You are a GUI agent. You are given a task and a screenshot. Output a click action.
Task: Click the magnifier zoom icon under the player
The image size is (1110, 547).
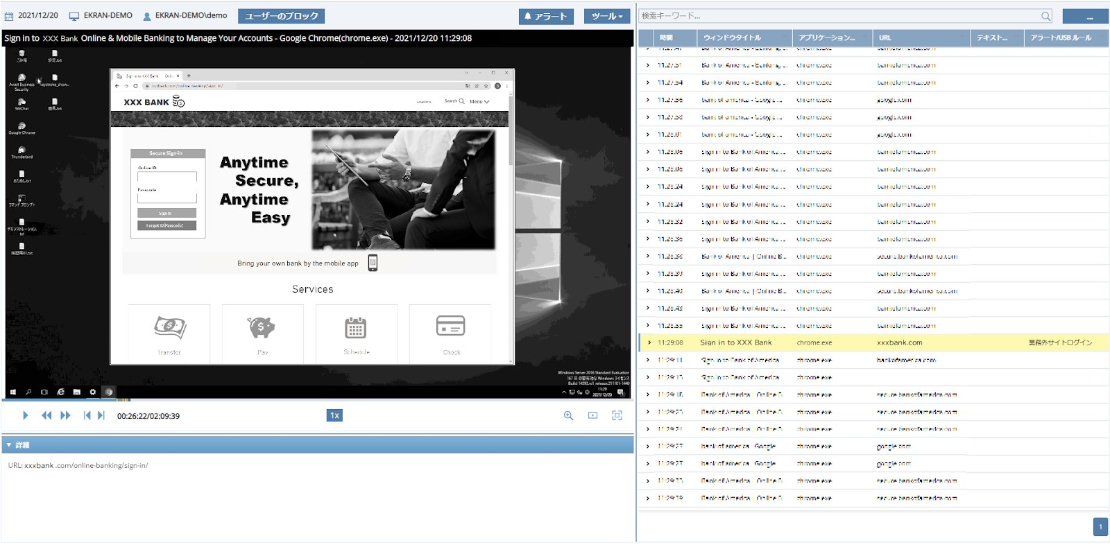click(568, 415)
